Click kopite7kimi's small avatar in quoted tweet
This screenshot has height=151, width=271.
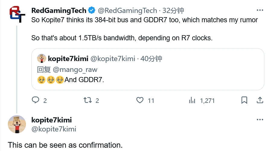coord(41,58)
